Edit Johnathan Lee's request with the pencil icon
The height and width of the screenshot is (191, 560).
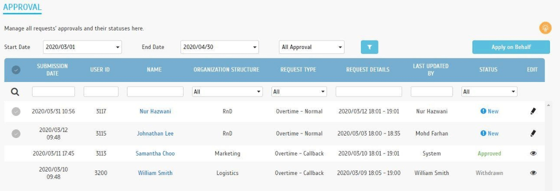click(533, 133)
